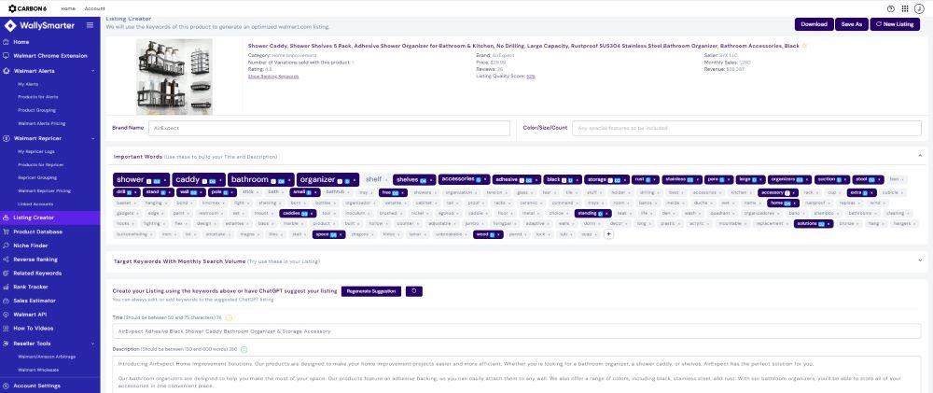Viewport: 933px width, 393px height.
Task: Toggle the 'adhesive' keyword chip
Action: tap(517, 179)
